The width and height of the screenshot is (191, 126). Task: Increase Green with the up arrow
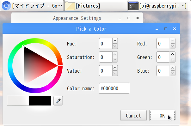(x=172, y=54)
